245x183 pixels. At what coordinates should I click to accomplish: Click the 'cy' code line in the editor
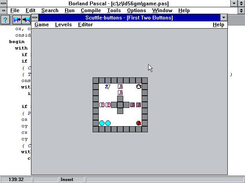[24, 139]
